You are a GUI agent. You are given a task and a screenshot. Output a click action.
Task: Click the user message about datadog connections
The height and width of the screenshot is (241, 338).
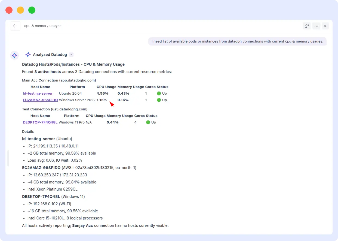coord(237,41)
